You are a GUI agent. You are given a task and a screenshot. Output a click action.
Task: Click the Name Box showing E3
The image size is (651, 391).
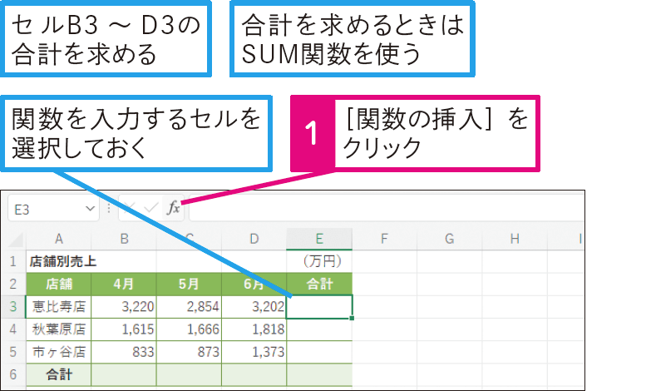53,208
